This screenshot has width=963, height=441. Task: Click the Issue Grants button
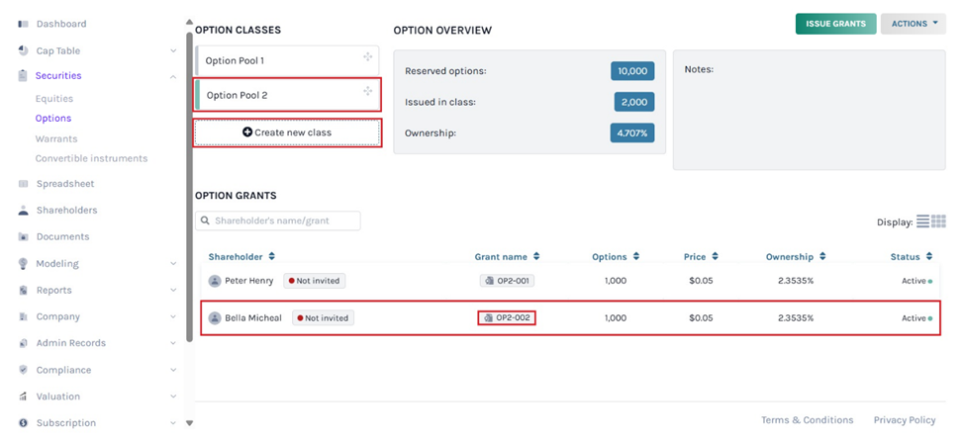click(x=836, y=24)
